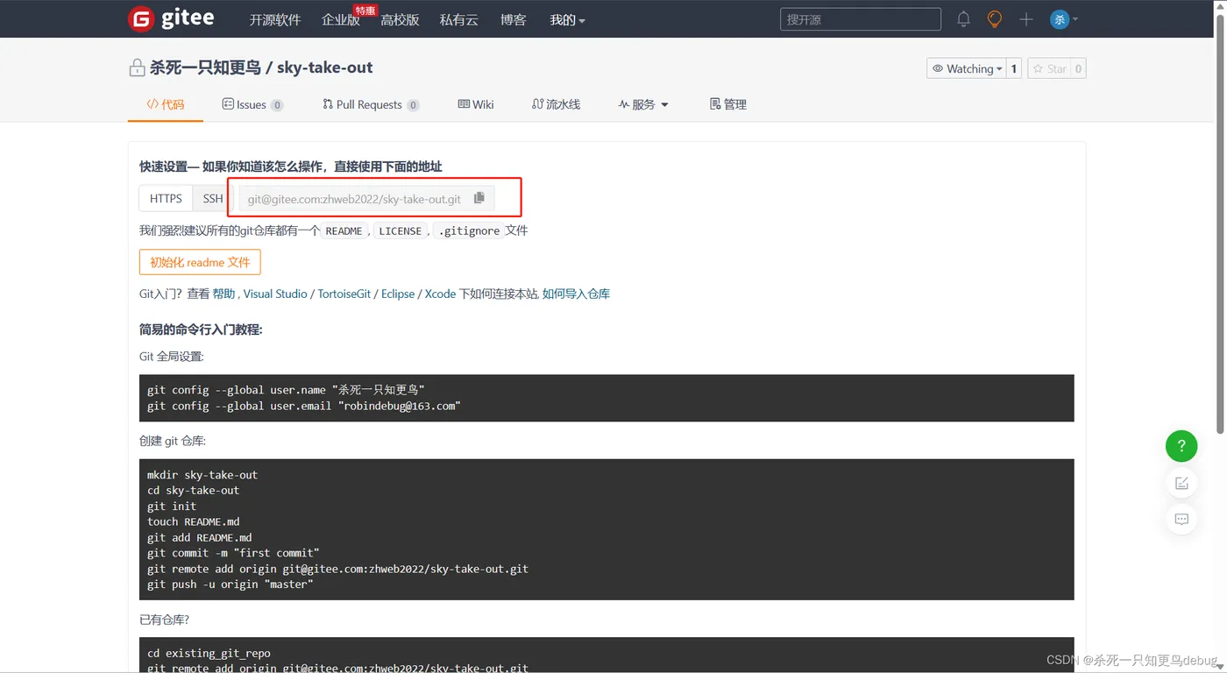Click the README code label
Viewport: 1227px width, 673px height.
(344, 230)
